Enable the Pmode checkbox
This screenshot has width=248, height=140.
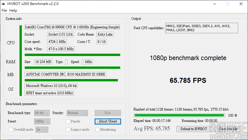tap(68, 121)
